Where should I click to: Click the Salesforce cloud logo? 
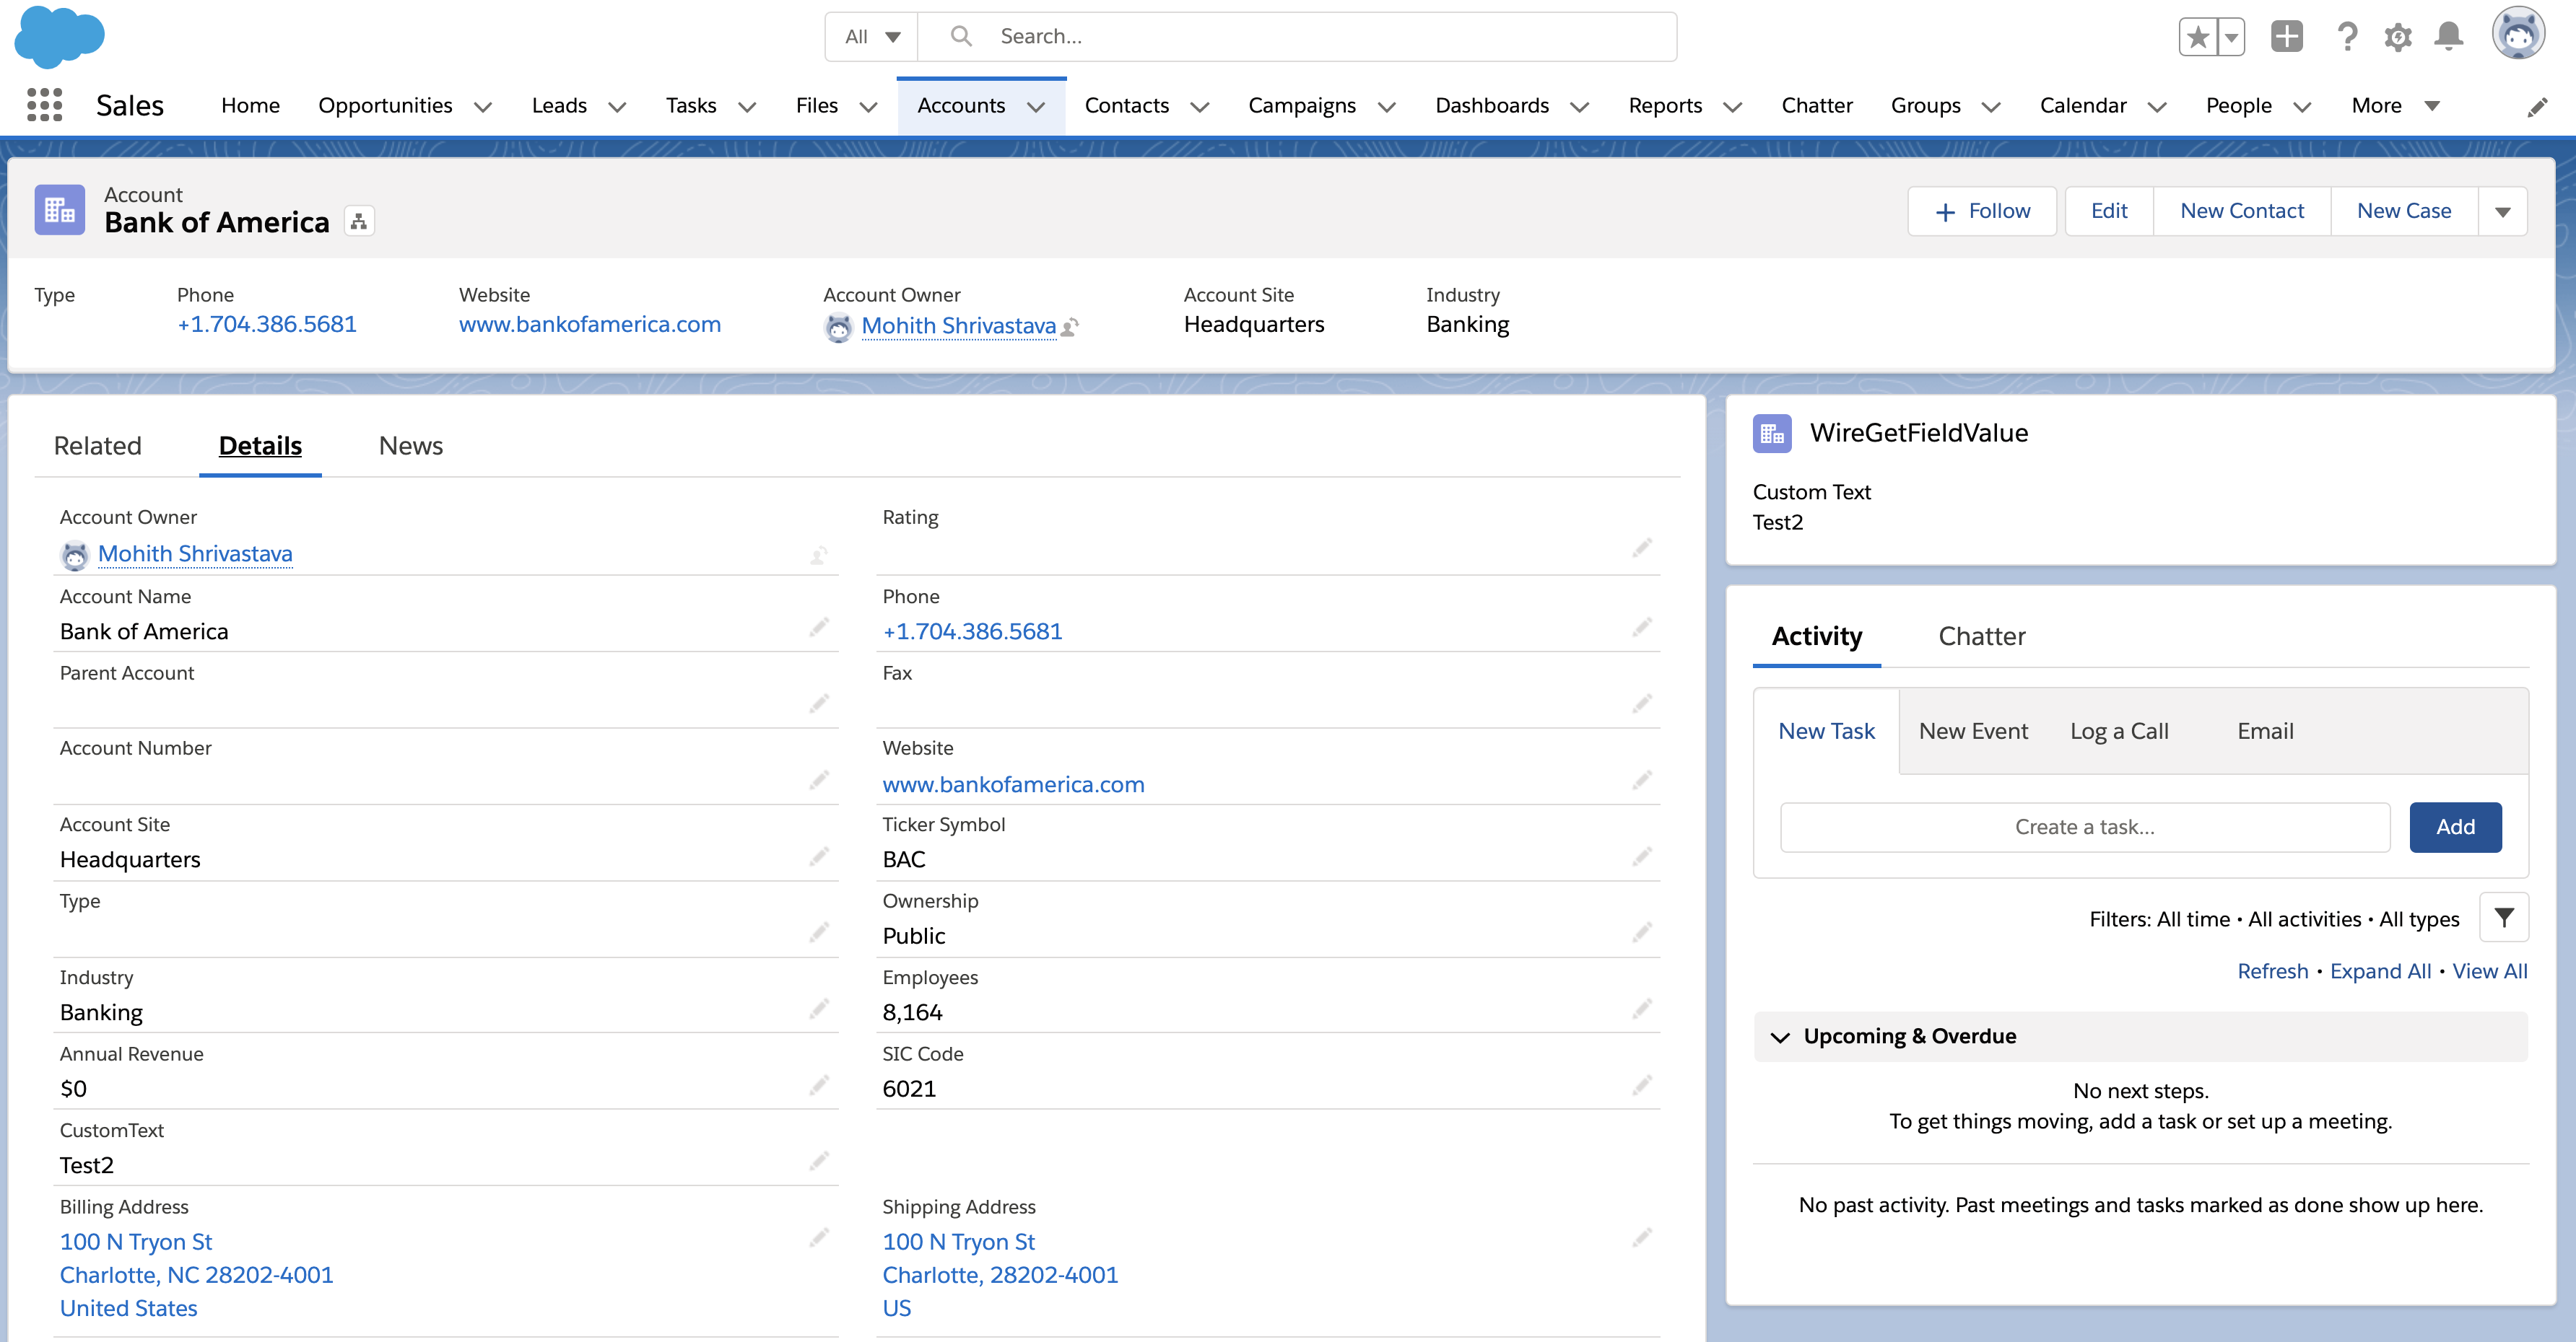click(x=60, y=36)
